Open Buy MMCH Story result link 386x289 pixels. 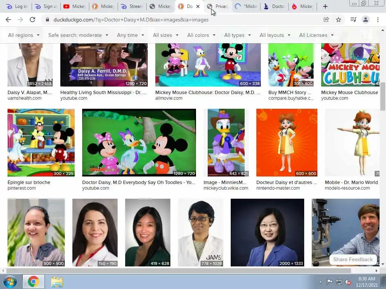pos(290,93)
